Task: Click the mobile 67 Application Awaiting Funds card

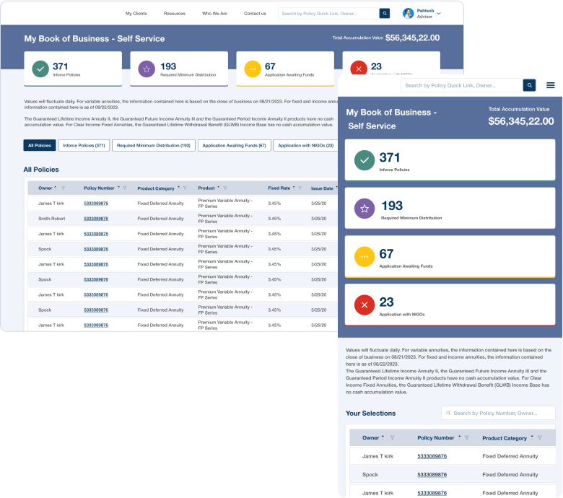Action: coord(450,257)
